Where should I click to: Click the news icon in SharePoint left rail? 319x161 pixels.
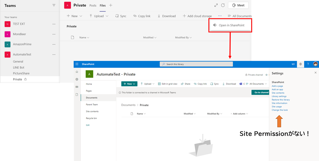point(77,87)
